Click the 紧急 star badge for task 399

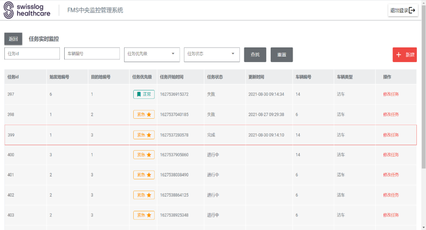coord(144,135)
